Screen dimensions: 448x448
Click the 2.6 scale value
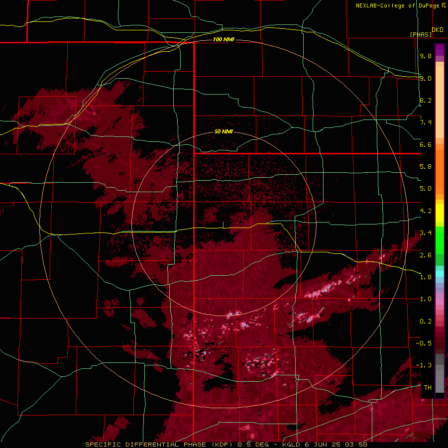click(426, 255)
